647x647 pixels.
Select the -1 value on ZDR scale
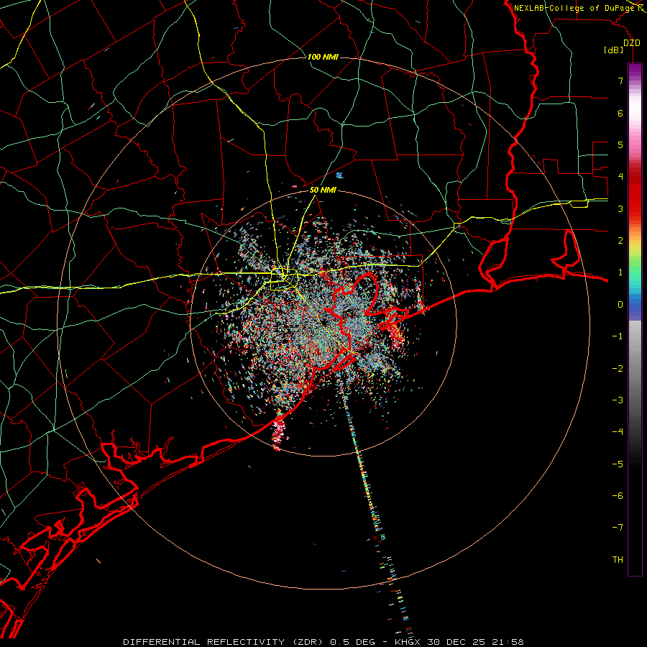618,336
